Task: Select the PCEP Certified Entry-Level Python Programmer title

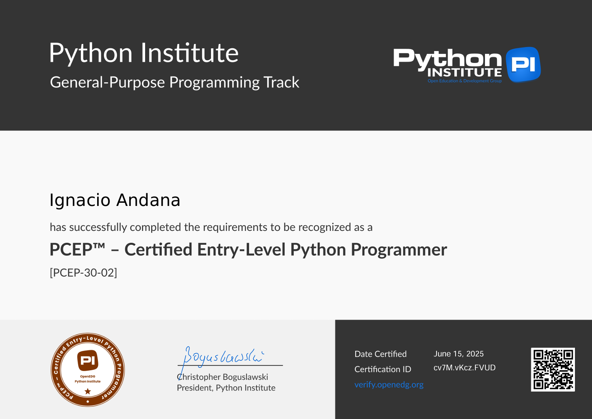Action: pos(248,249)
